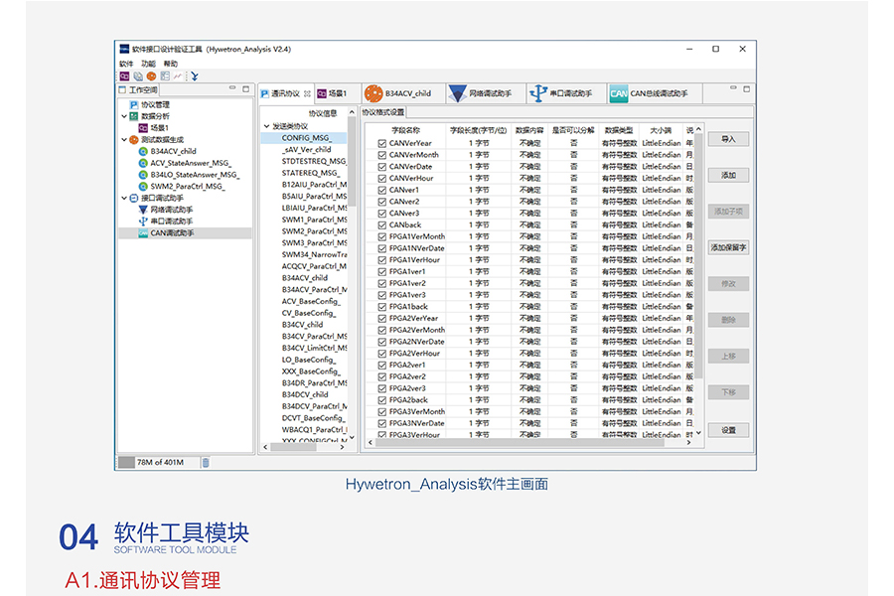
Task: Uncheck the FPGA1back field checkbox
Action: point(382,307)
